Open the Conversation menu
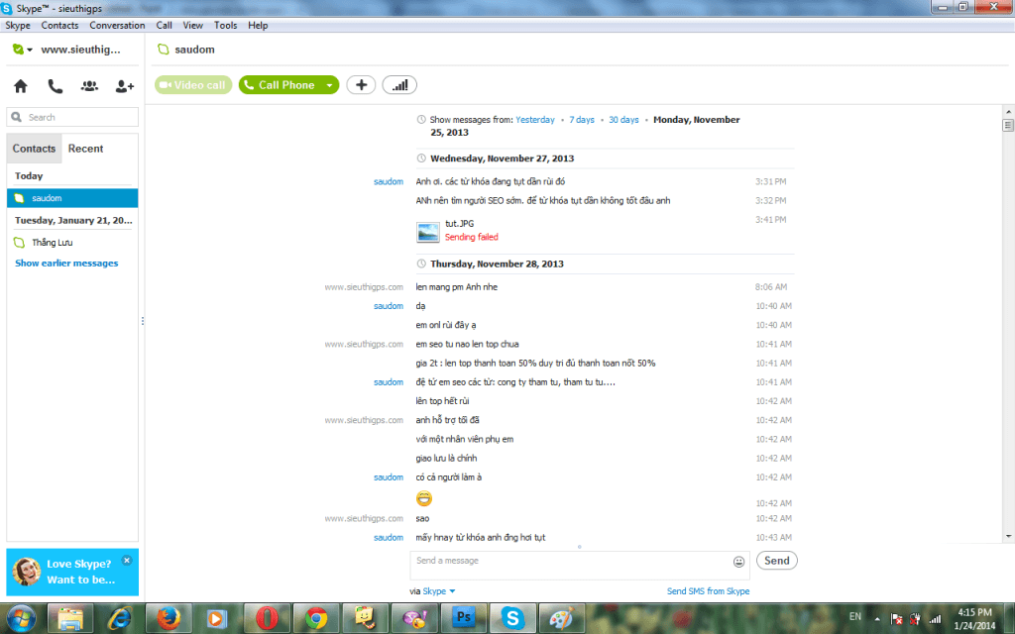1015x634 pixels. point(117,25)
